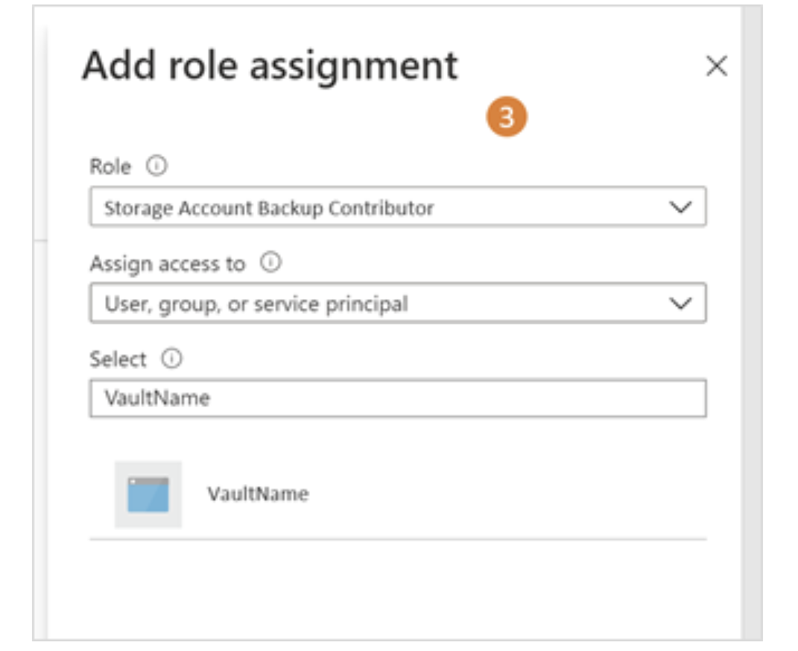Click the info icon beside Assign access to
This screenshot has width=798, height=651.
tap(269, 263)
